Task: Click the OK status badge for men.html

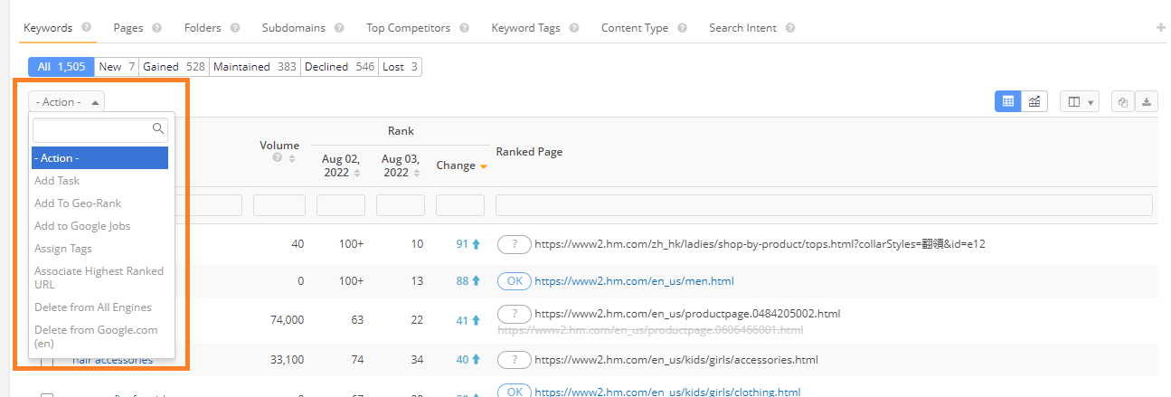Action: tap(514, 281)
